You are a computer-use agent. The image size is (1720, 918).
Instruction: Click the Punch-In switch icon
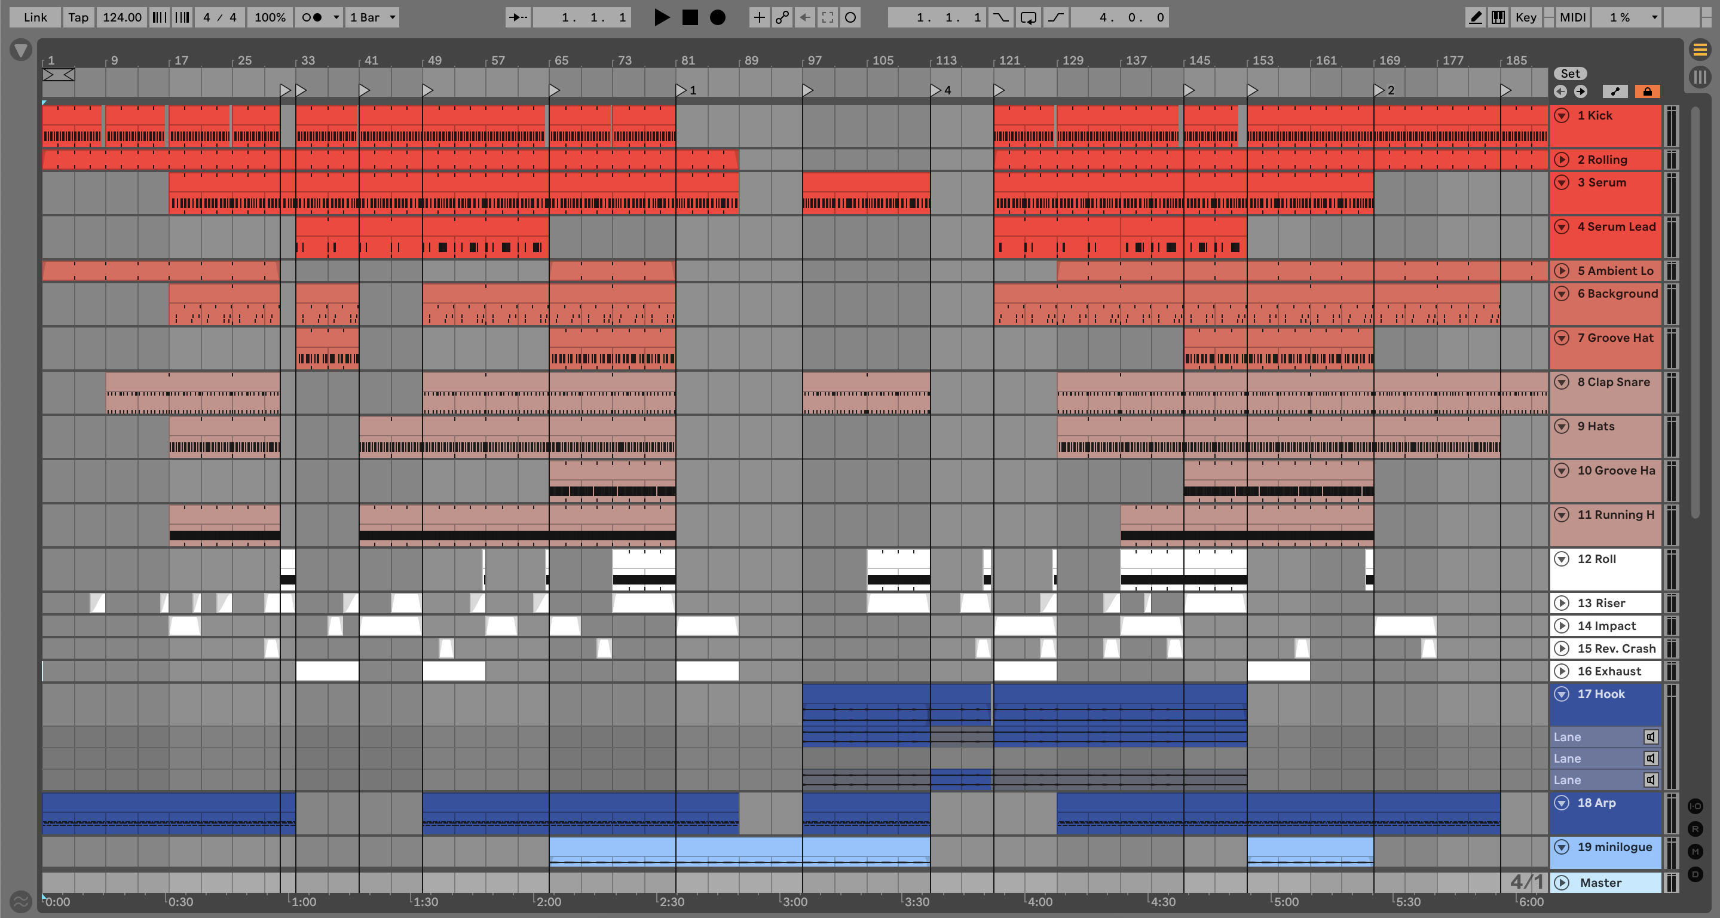pos(1000,17)
